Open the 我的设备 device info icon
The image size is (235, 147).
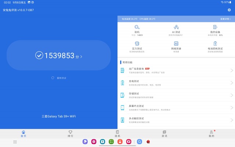point(215,27)
